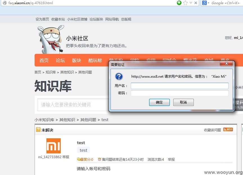Open 总版规 link
The height and width of the screenshot is (175, 243).
point(126,19)
